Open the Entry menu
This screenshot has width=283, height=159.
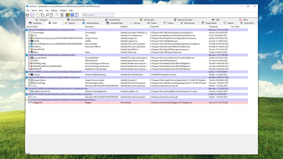(41, 11)
